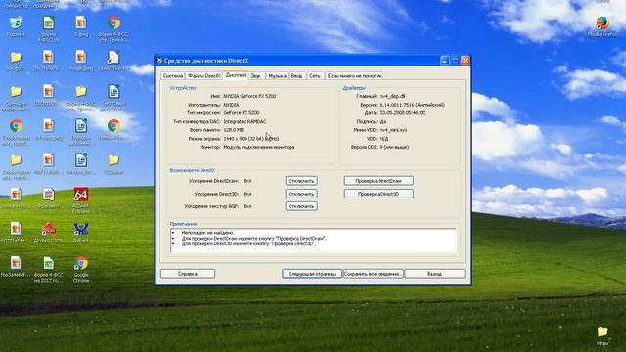Open the Файлы DirectX tab
This screenshot has width=626, height=352.
[204, 76]
